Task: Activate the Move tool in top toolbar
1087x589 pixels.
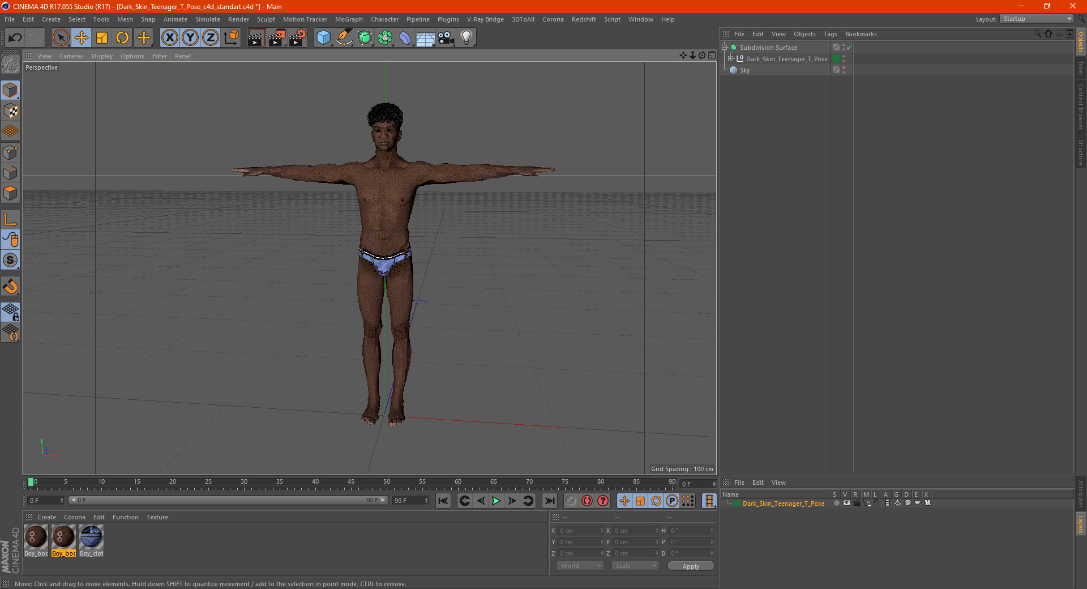Action: [x=82, y=38]
